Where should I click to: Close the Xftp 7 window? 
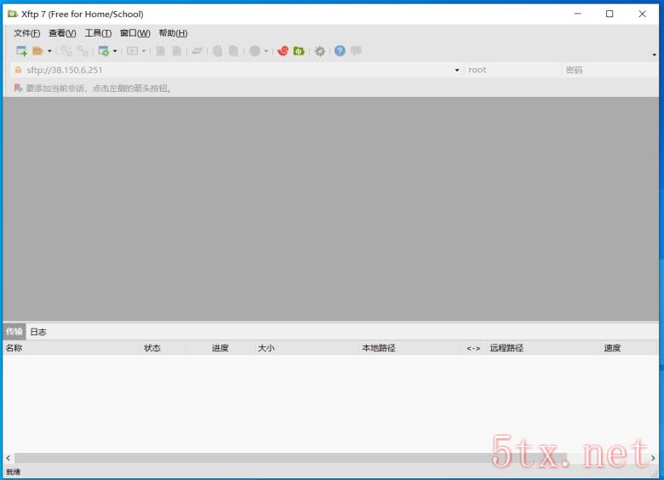point(642,14)
